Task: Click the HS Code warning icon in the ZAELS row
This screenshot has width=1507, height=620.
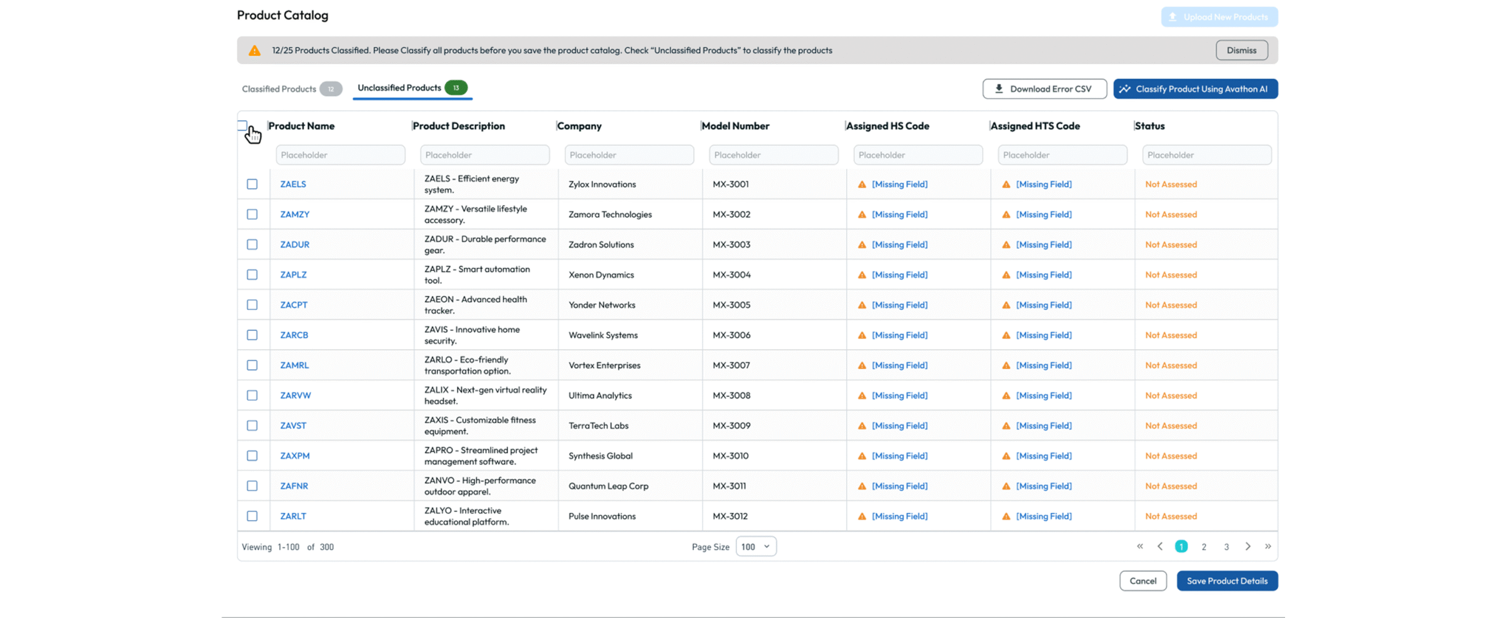Action: coord(862,184)
